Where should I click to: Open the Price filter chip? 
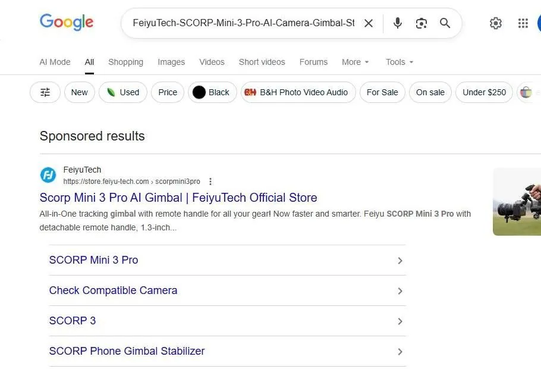click(x=168, y=92)
